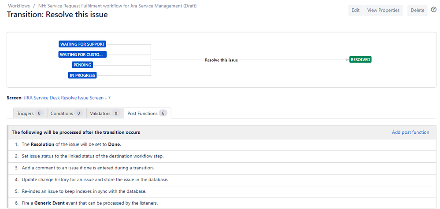
Task: Click the Resolve this issue transition label
Action: pos(221,60)
